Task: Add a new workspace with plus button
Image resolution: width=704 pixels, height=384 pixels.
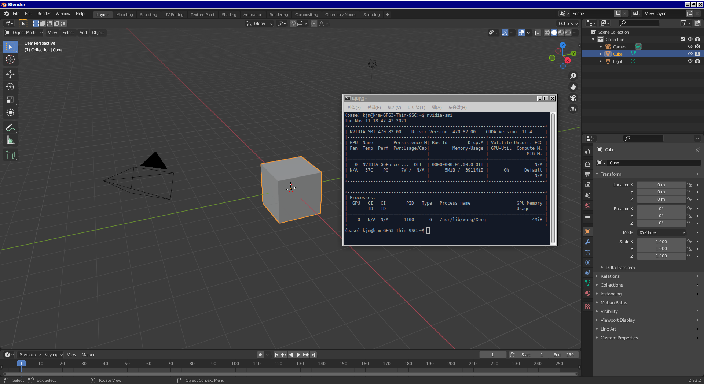Action: tap(387, 15)
